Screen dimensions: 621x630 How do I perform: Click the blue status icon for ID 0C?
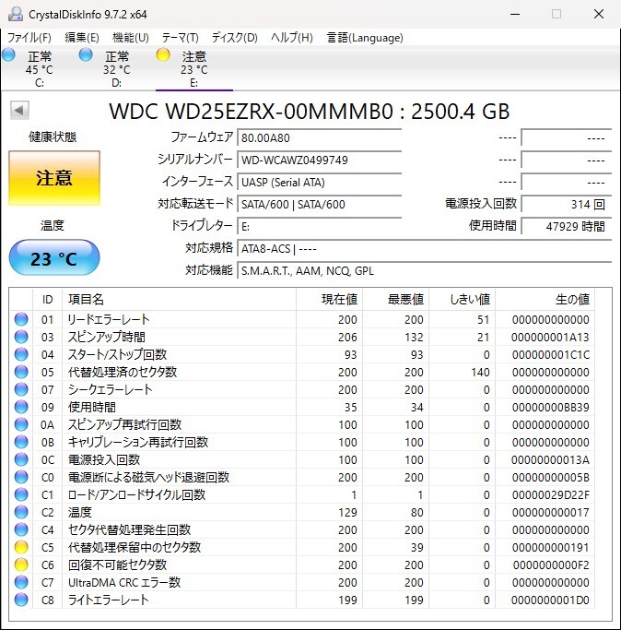pyautogui.click(x=21, y=459)
